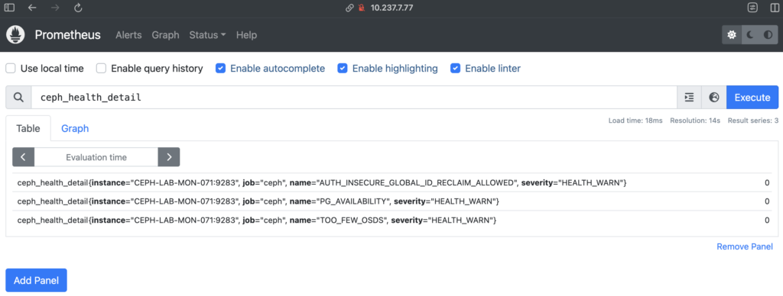Open the Graph nav item

coord(165,35)
